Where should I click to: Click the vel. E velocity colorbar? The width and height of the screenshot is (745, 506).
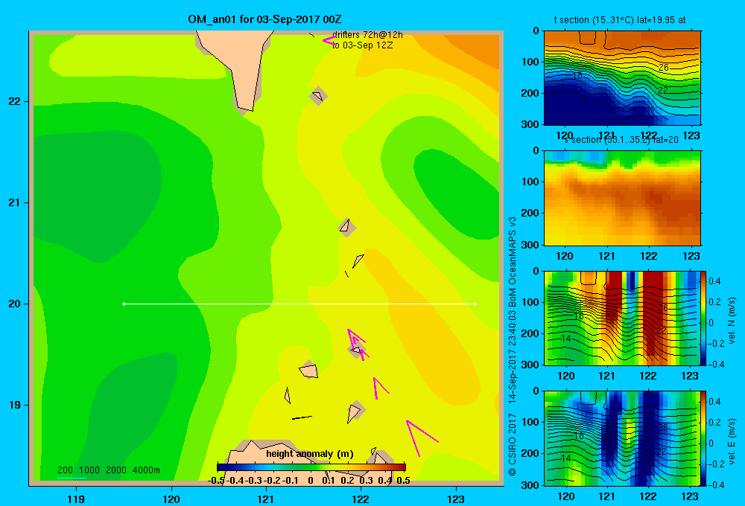(704, 438)
